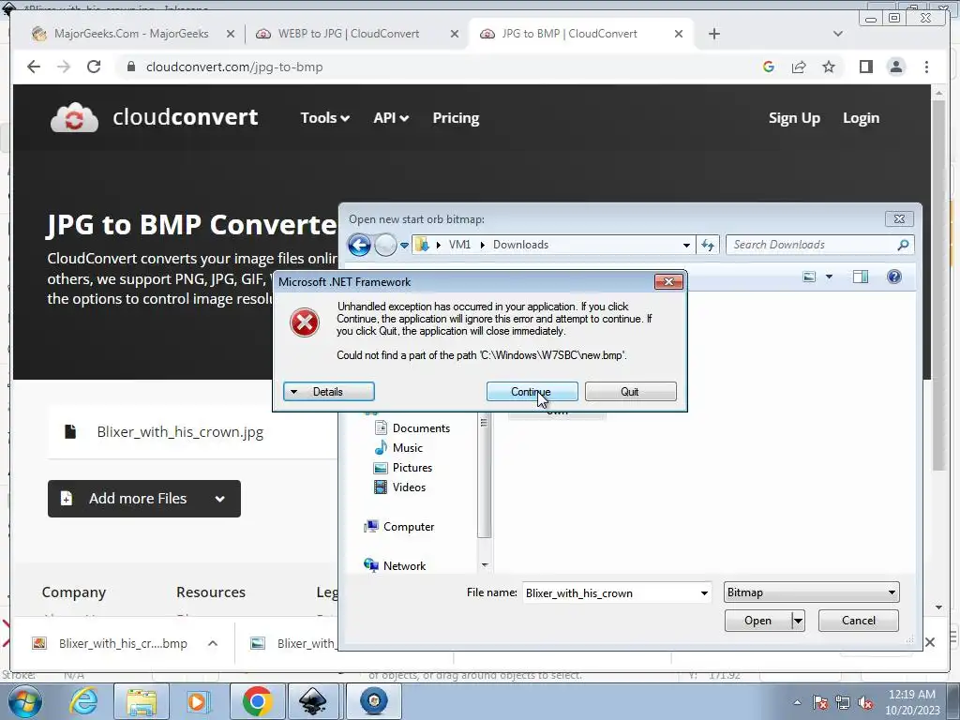Click the Open button in file dialog
Screen dimensions: 960x720
(757, 621)
